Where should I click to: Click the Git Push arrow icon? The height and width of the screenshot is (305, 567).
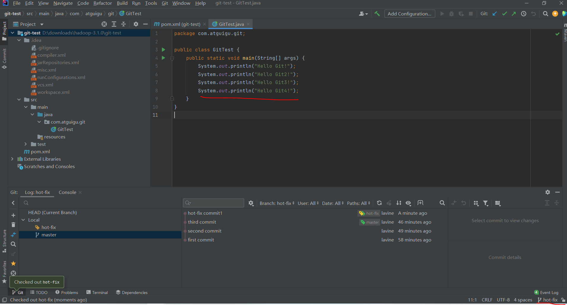click(514, 14)
